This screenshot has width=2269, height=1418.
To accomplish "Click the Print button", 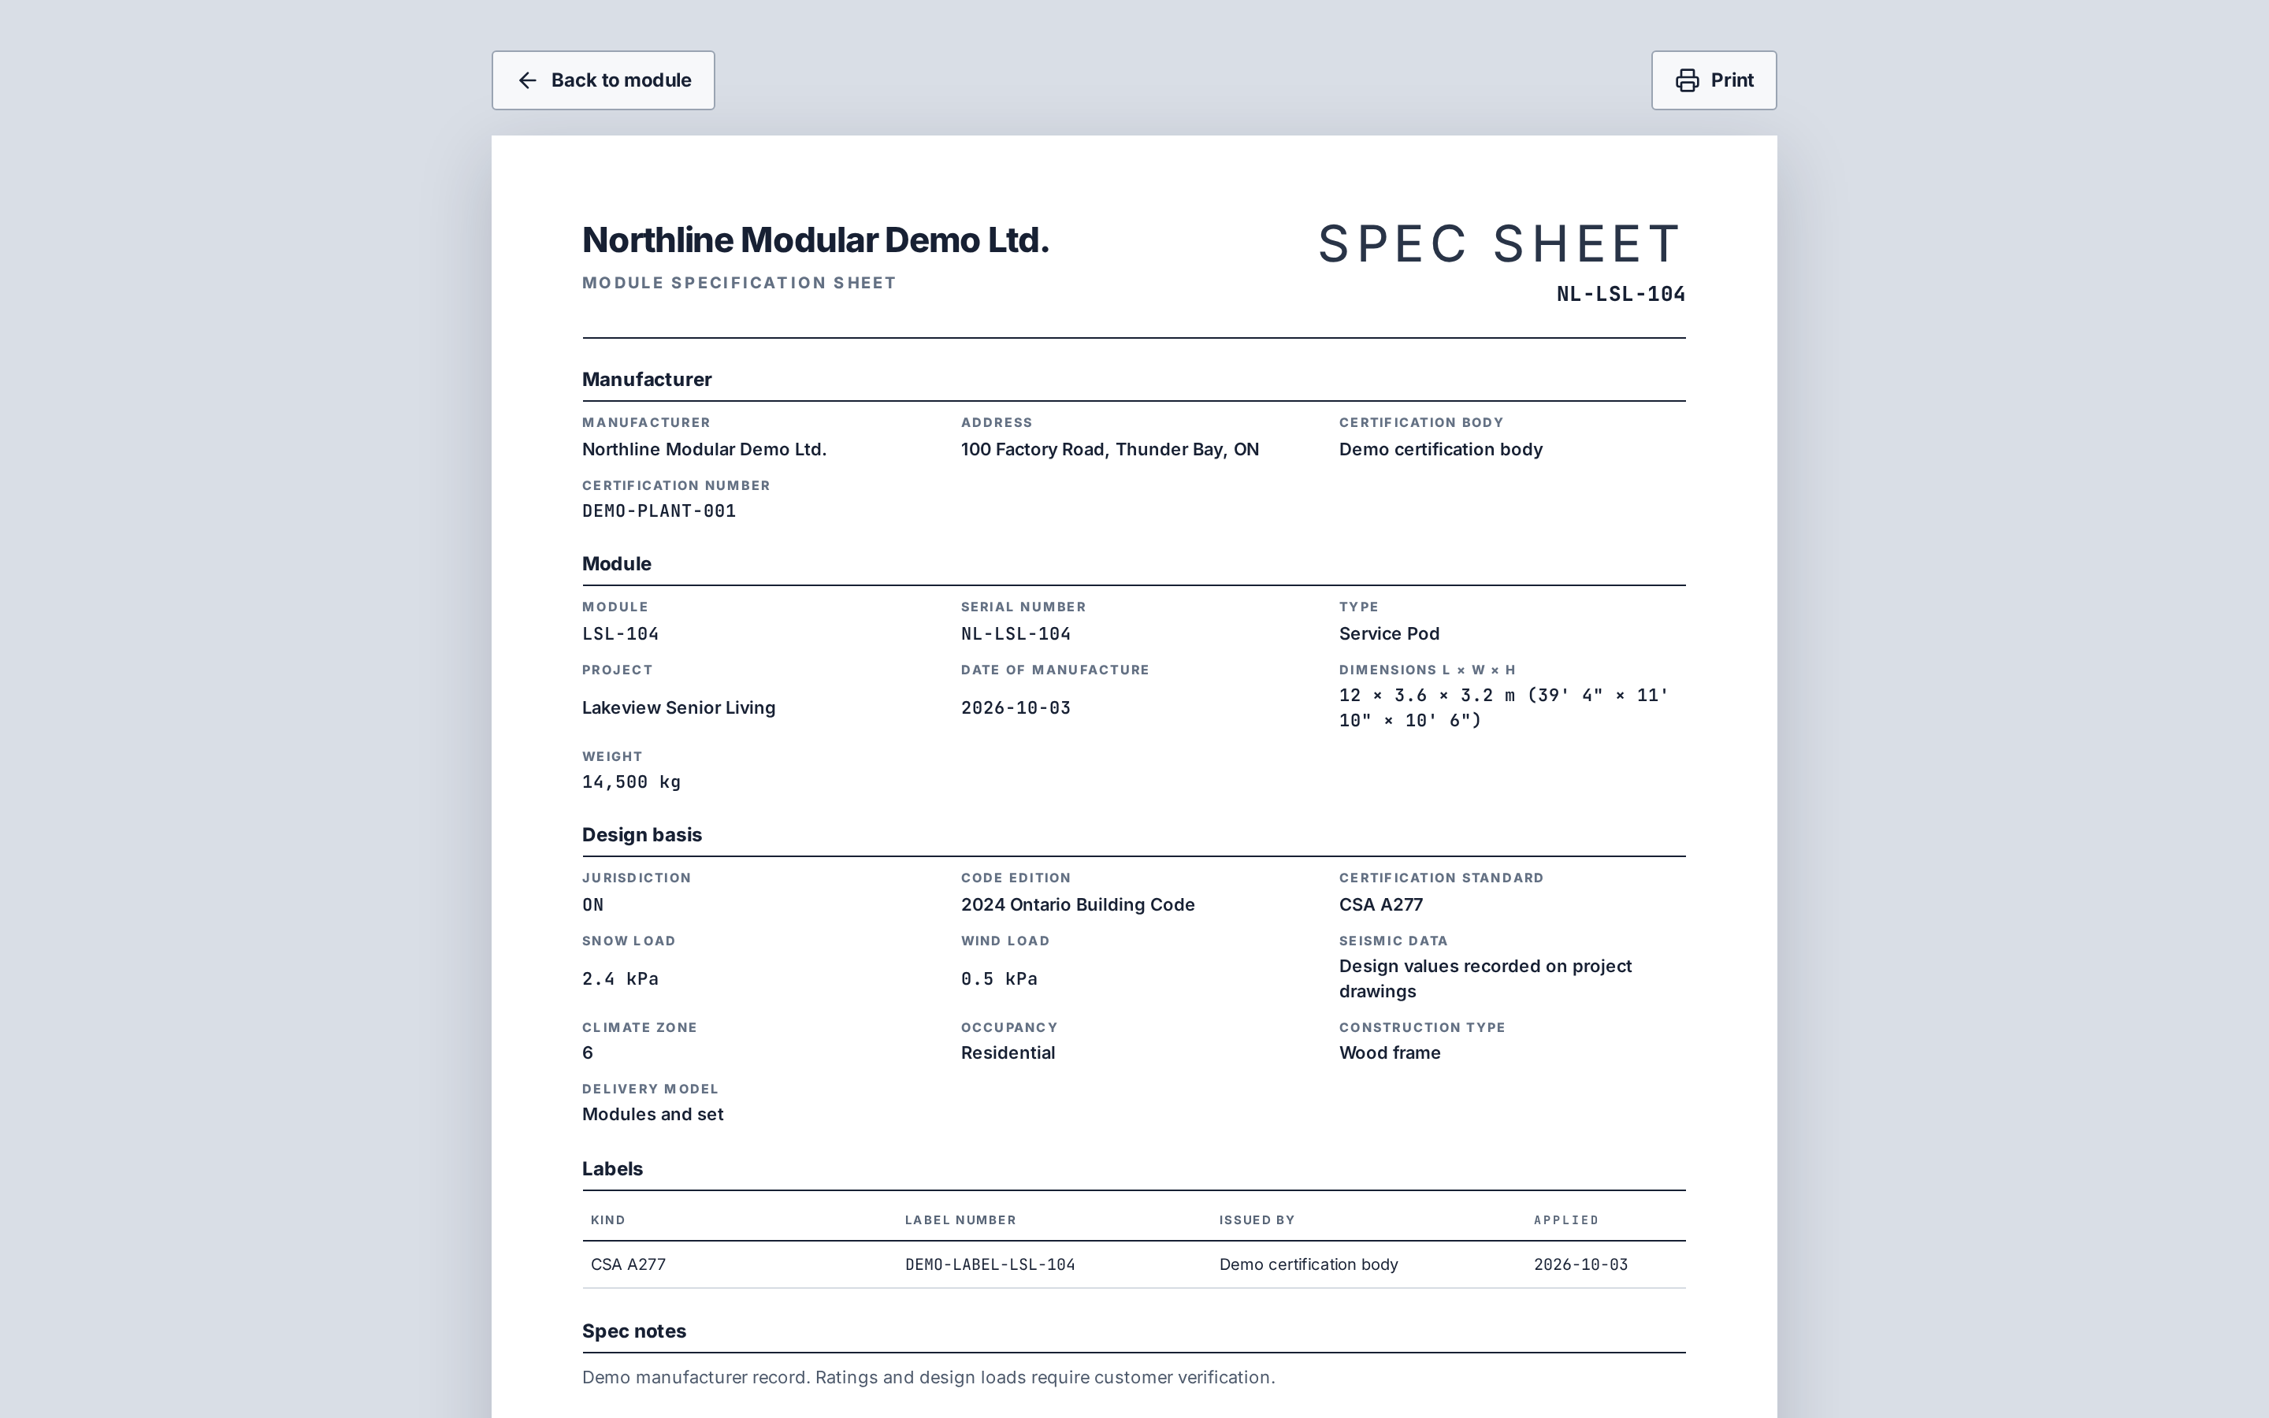I will coord(1713,80).
